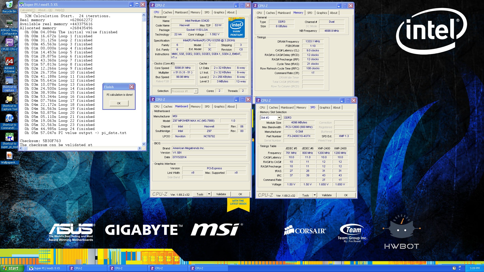
Task: Click Validate in the SPD CPU-Z window
Action: point(326,195)
